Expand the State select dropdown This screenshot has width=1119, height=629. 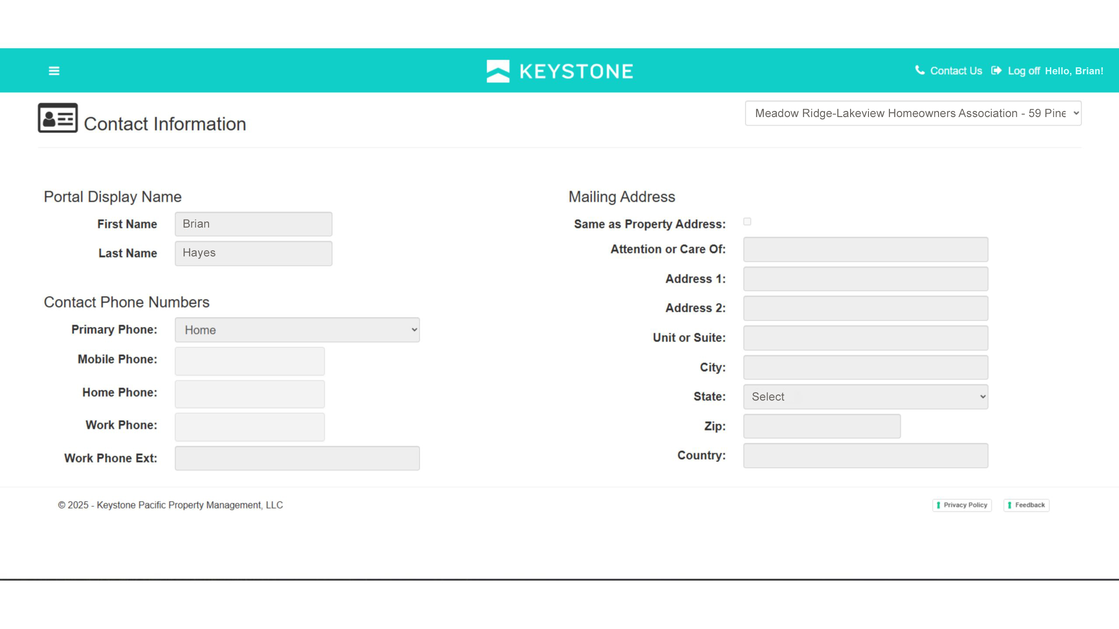pos(865,397)
